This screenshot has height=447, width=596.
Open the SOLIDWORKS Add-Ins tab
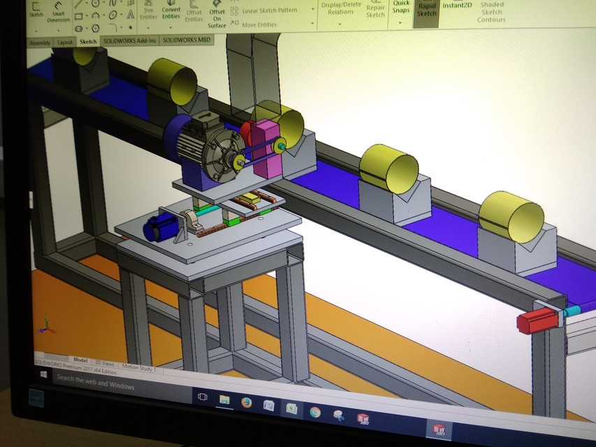coord(130,41)
